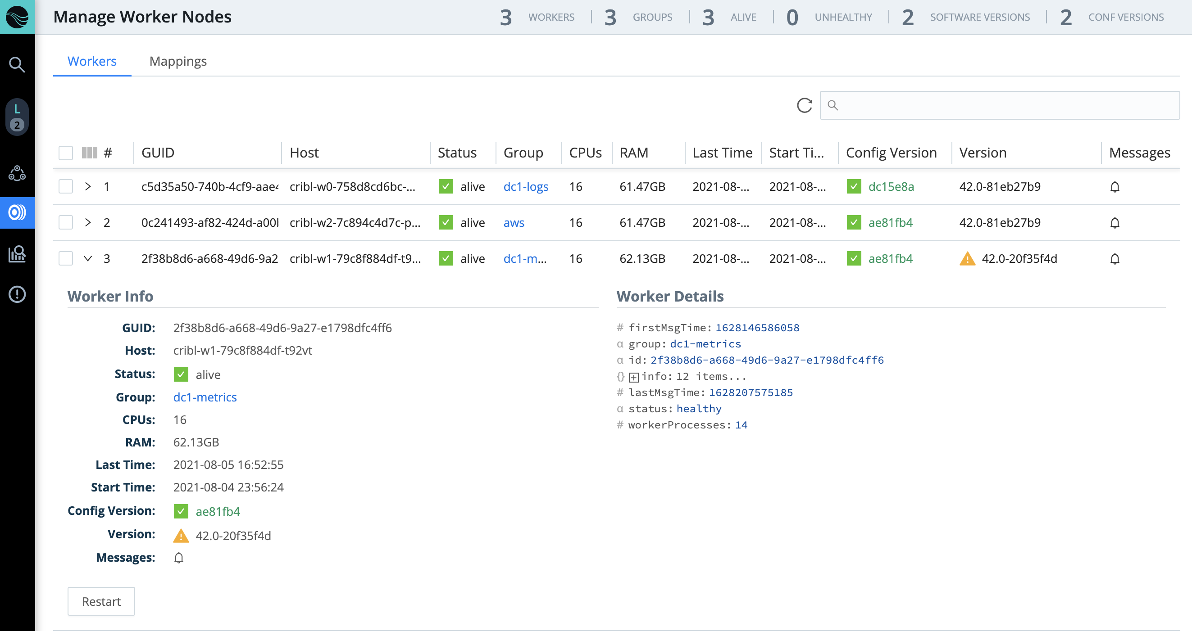Click host cell cribl-w2-7c894c4d7c-p...
This screenshot has height=631, width=1192.
[x=355, y=222]
